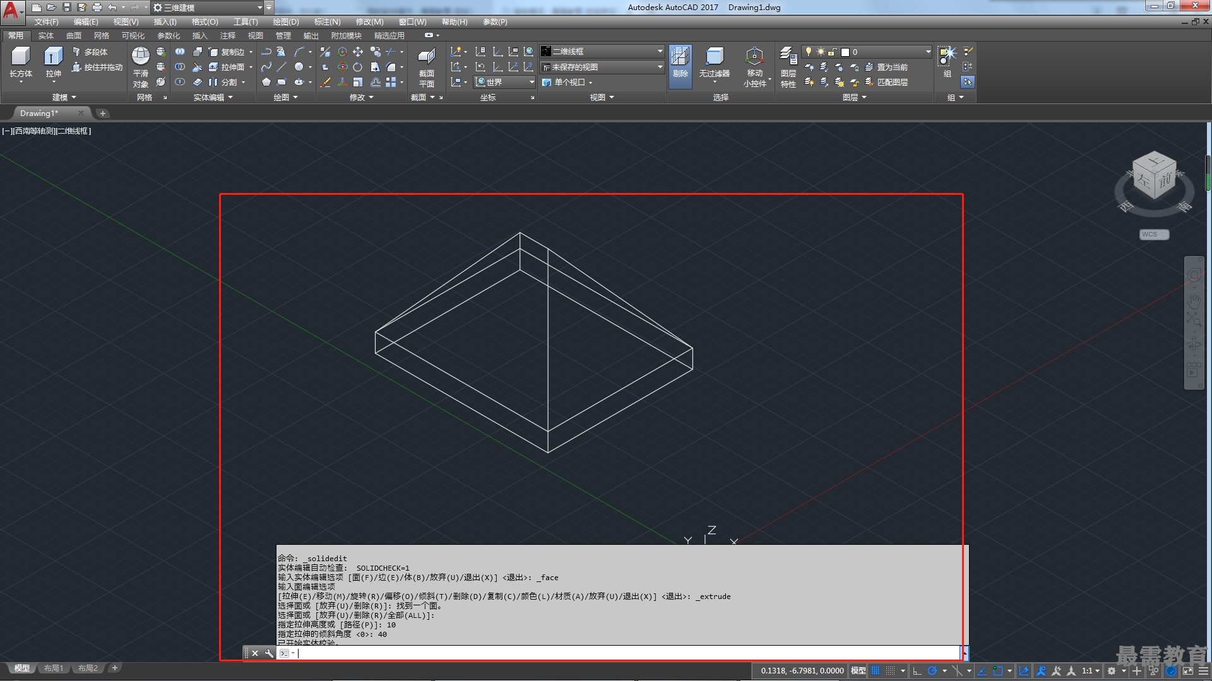Open the 绘图(D) menu

(x=285, y=22)
